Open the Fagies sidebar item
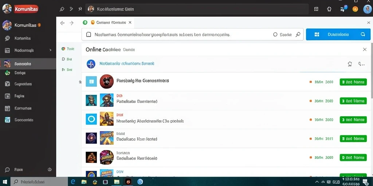The image size is (373, 186). (x=20, y=96)
